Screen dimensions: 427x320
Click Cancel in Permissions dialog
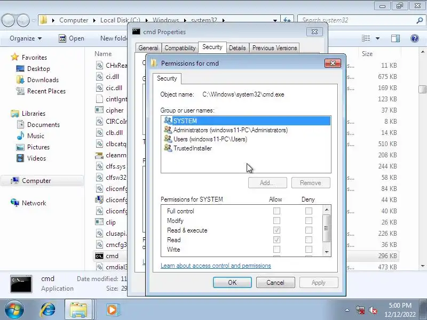[x=275, y=283]
